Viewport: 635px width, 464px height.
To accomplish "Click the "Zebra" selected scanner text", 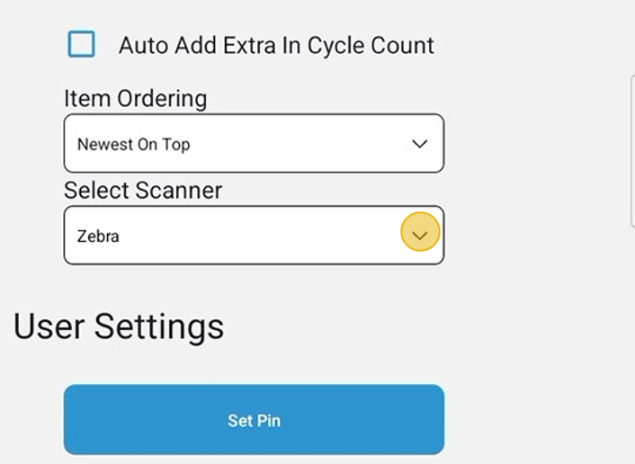I will tap(98, 236).
